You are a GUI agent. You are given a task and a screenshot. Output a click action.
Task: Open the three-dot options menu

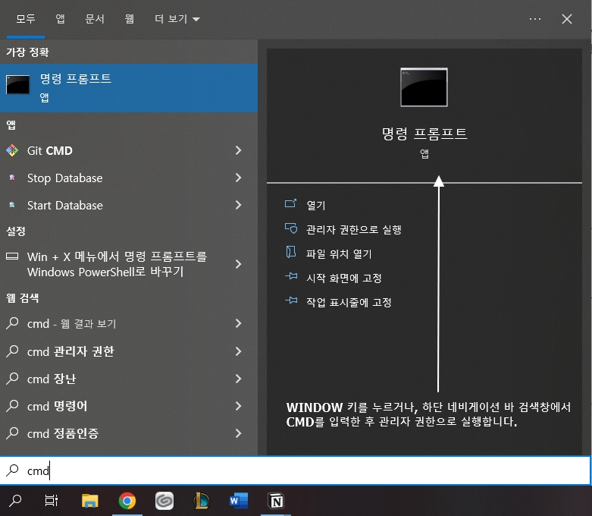535,18
